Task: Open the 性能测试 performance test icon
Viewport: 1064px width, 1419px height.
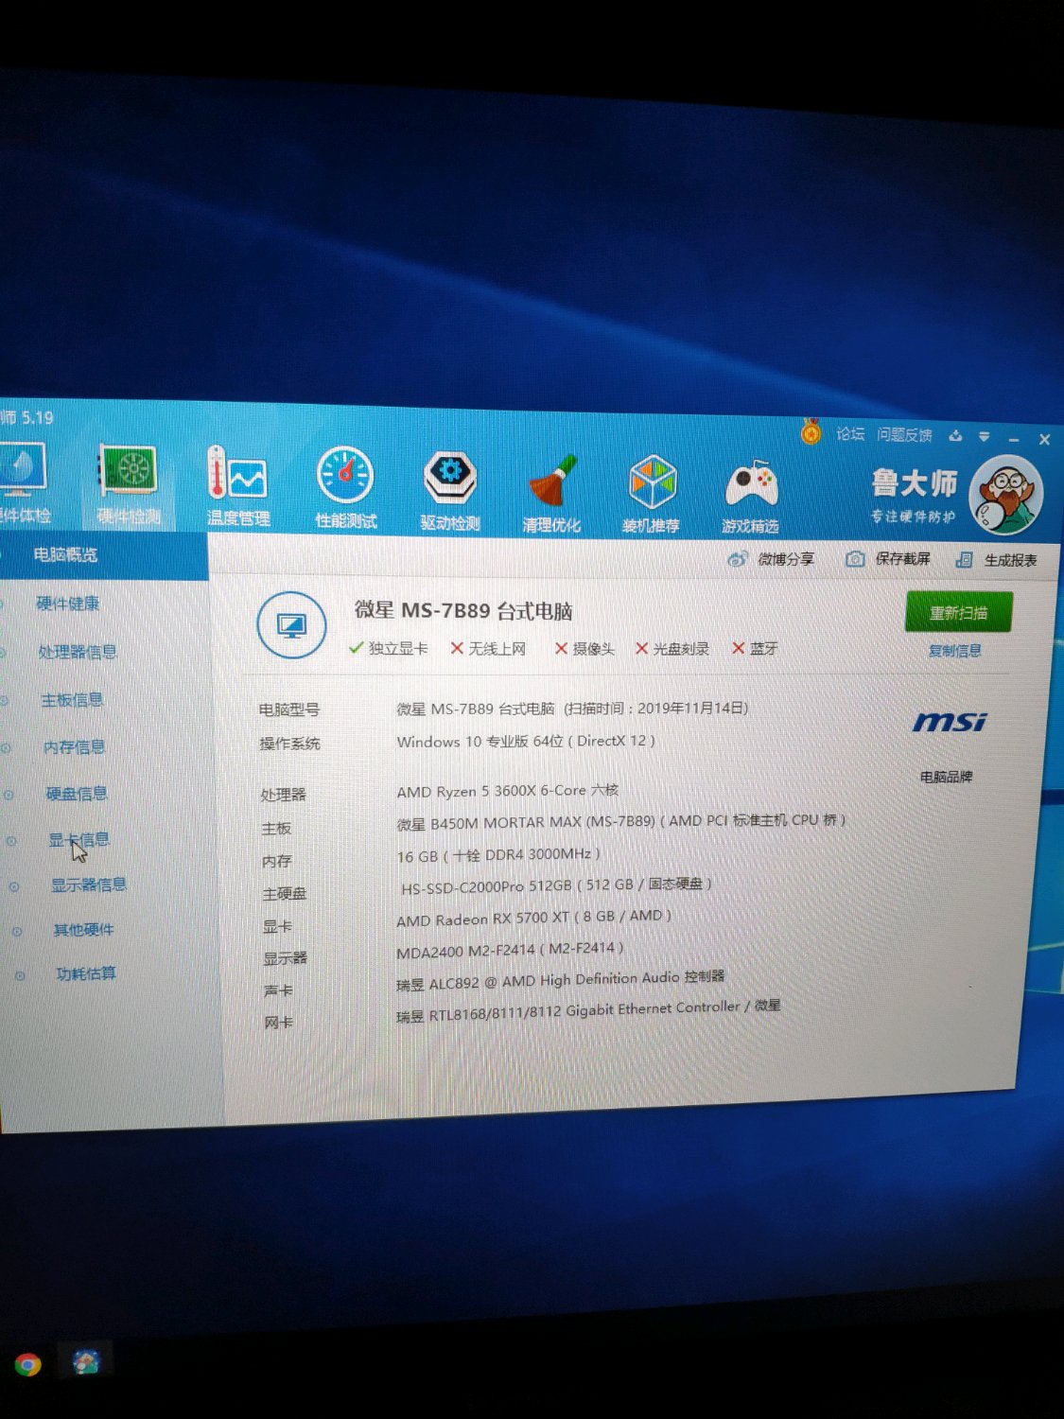Action: coord(345,488)
